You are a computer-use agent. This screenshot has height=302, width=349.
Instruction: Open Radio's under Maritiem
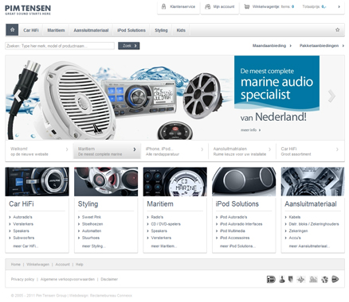click(x=157, y=217)
